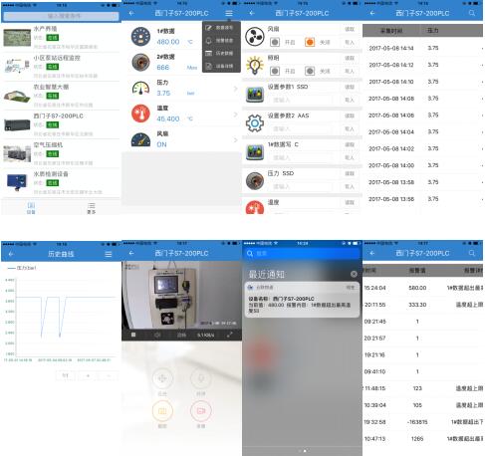The height and width of the screenshot is (456, 485).
Task: Select 风扇 开启 radio button
Action: click(x=275, y=42)
